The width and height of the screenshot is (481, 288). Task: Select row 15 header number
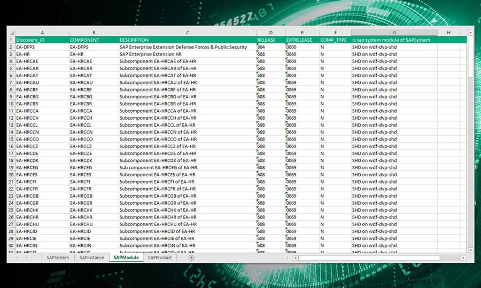point(11,139)
